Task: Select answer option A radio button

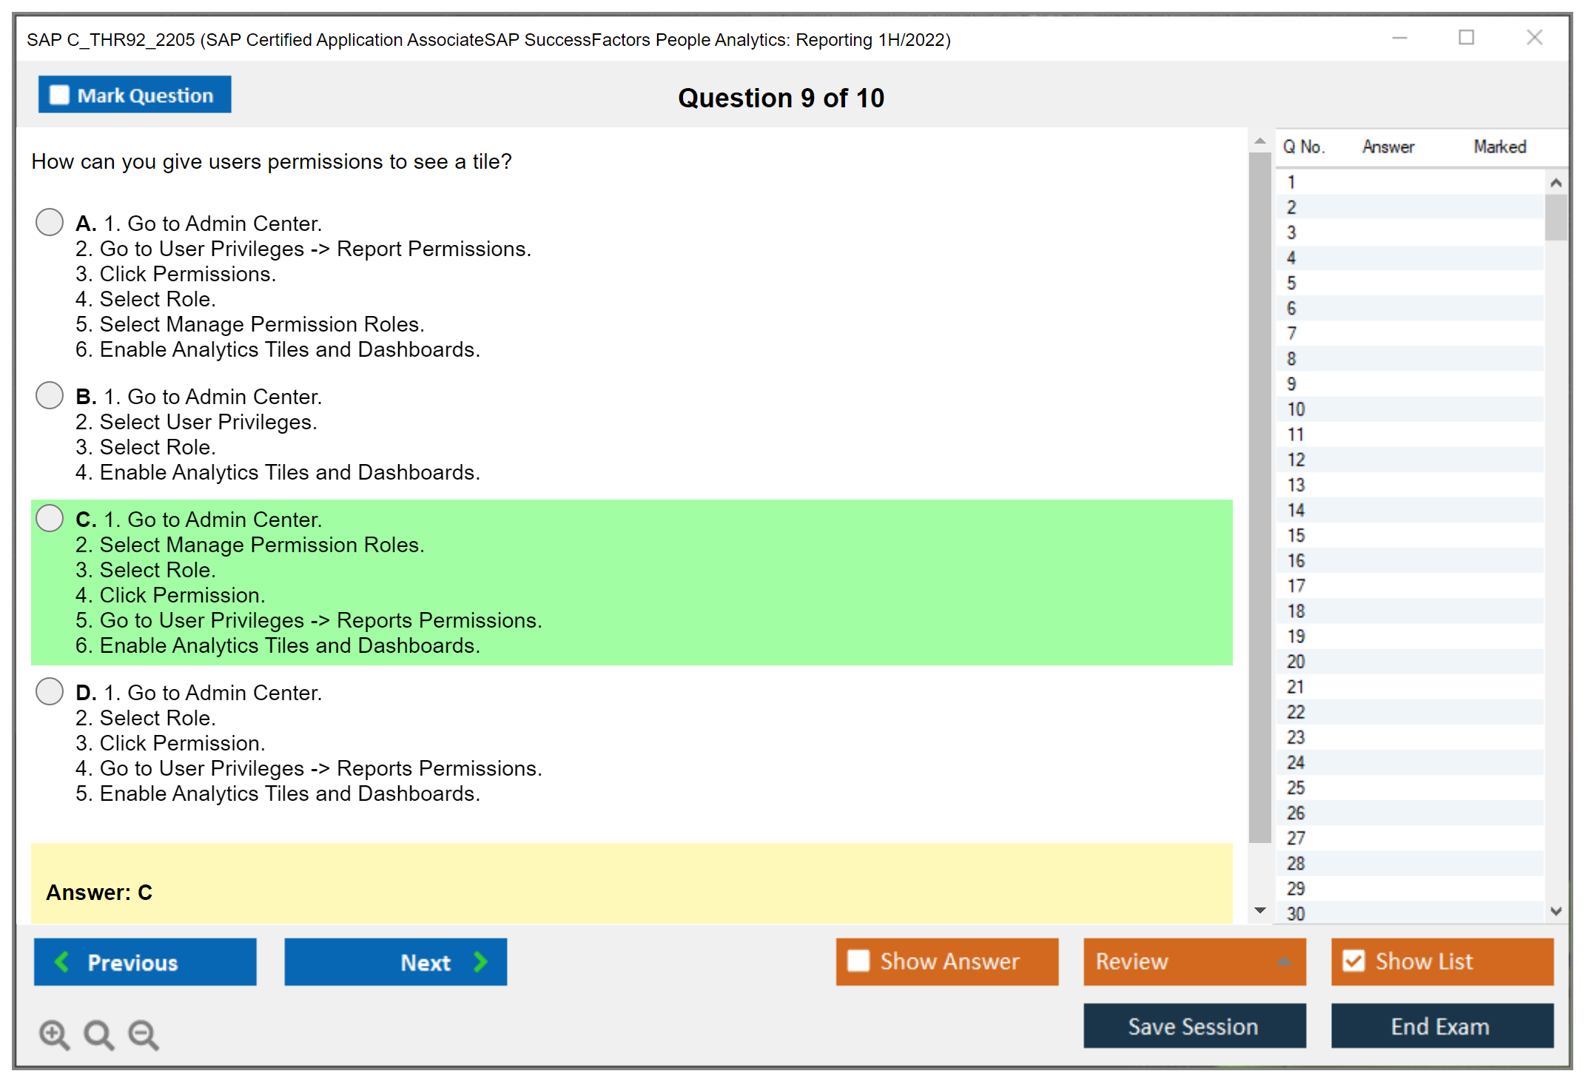Action: click(50, 222)
